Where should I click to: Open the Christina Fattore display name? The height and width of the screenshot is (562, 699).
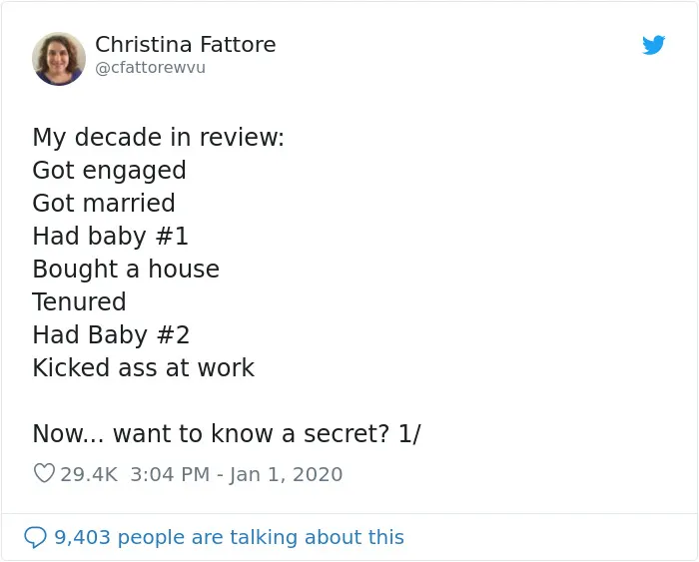coord(186,44)
